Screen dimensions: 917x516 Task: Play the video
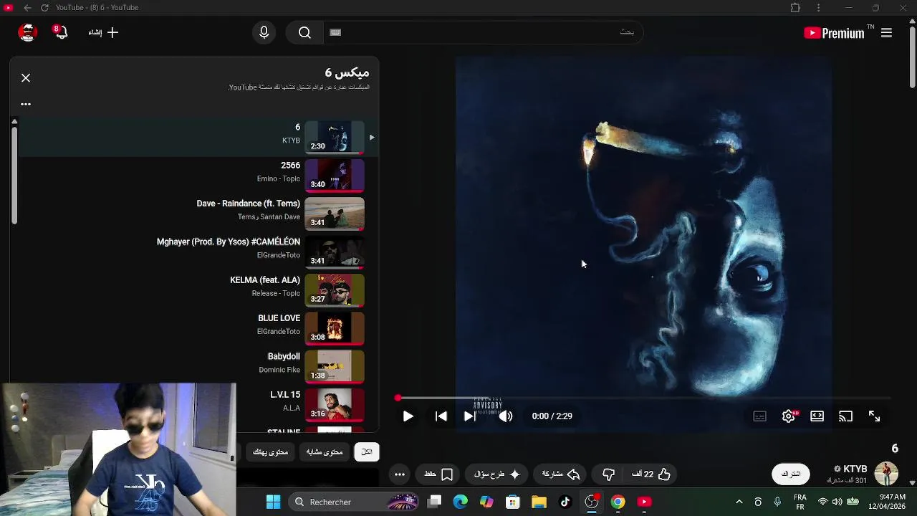pyautogui.click(x=408, y=416)
